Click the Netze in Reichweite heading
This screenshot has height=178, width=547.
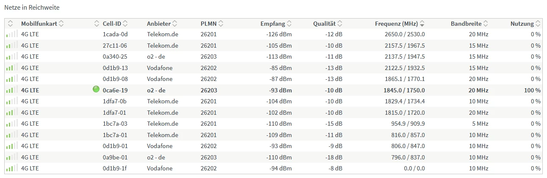coord(32,8)
